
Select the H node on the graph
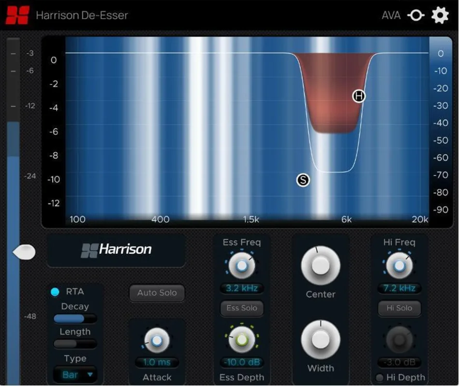pos(358,96)
